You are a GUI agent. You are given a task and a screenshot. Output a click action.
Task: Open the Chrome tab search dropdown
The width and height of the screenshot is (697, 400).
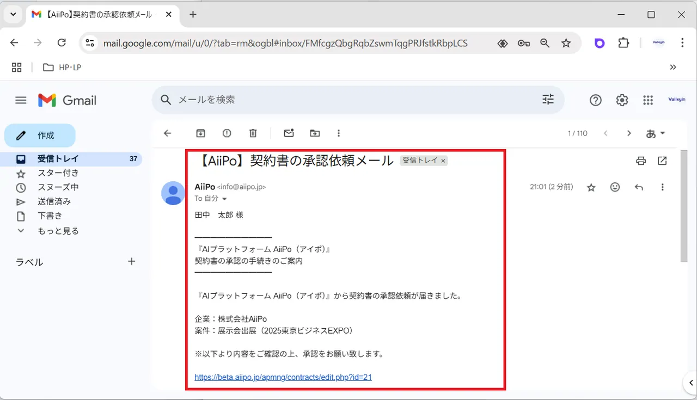(13, 15)
